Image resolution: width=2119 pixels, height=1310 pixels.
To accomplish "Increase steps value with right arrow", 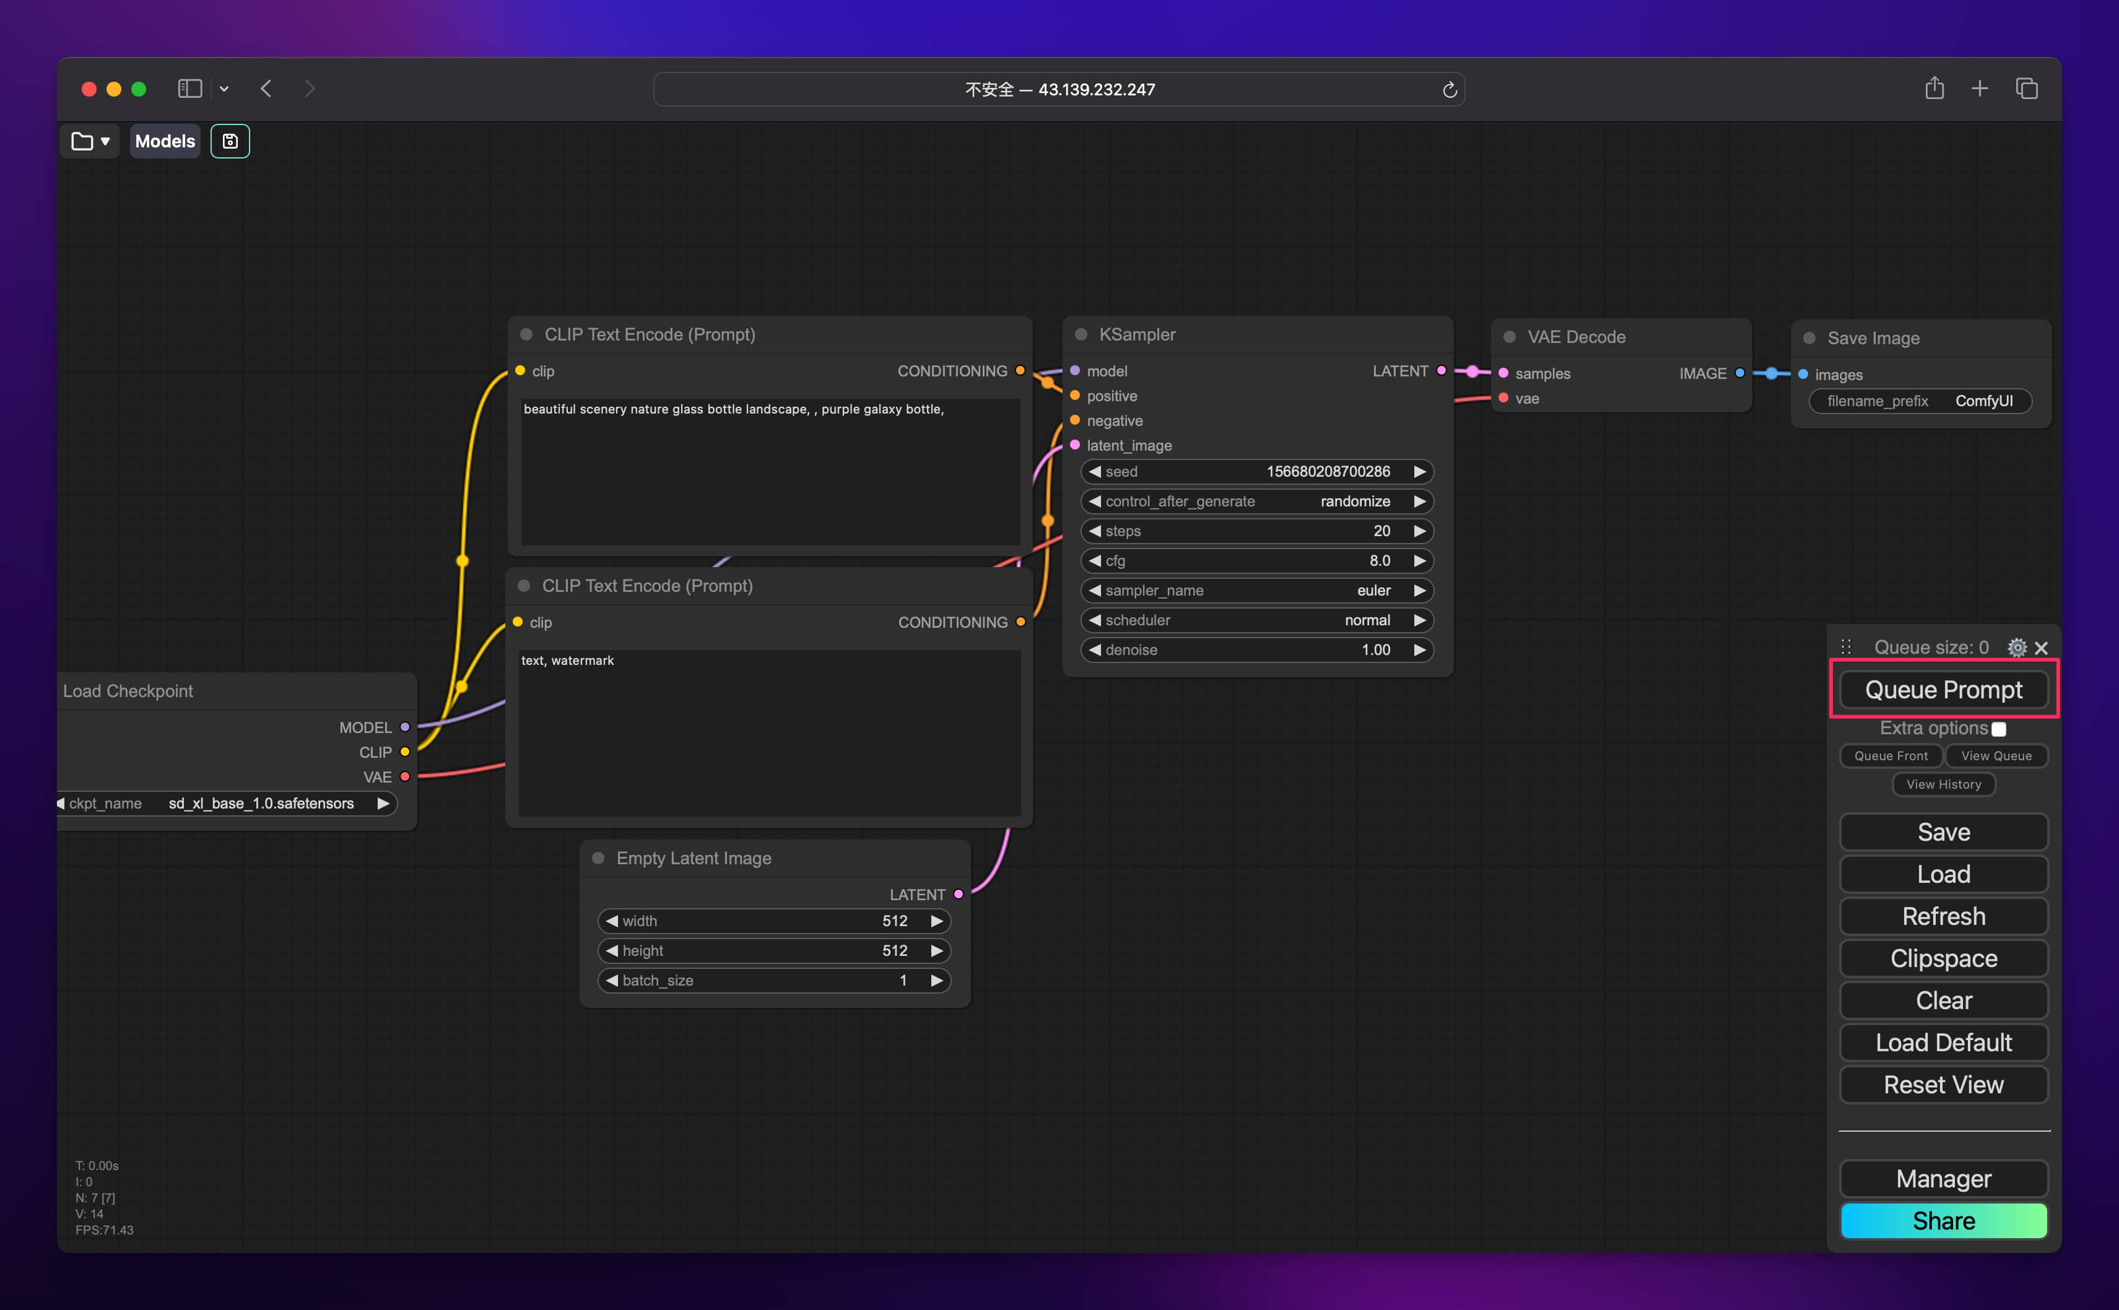I will 1419,531.
